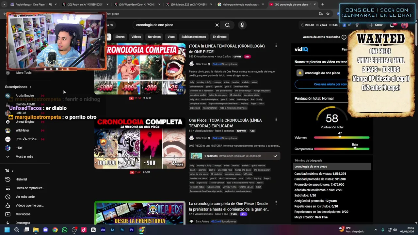The image size is (418, 235).
Task: Click the Volumen score bar
Action: tap(342, 138)
